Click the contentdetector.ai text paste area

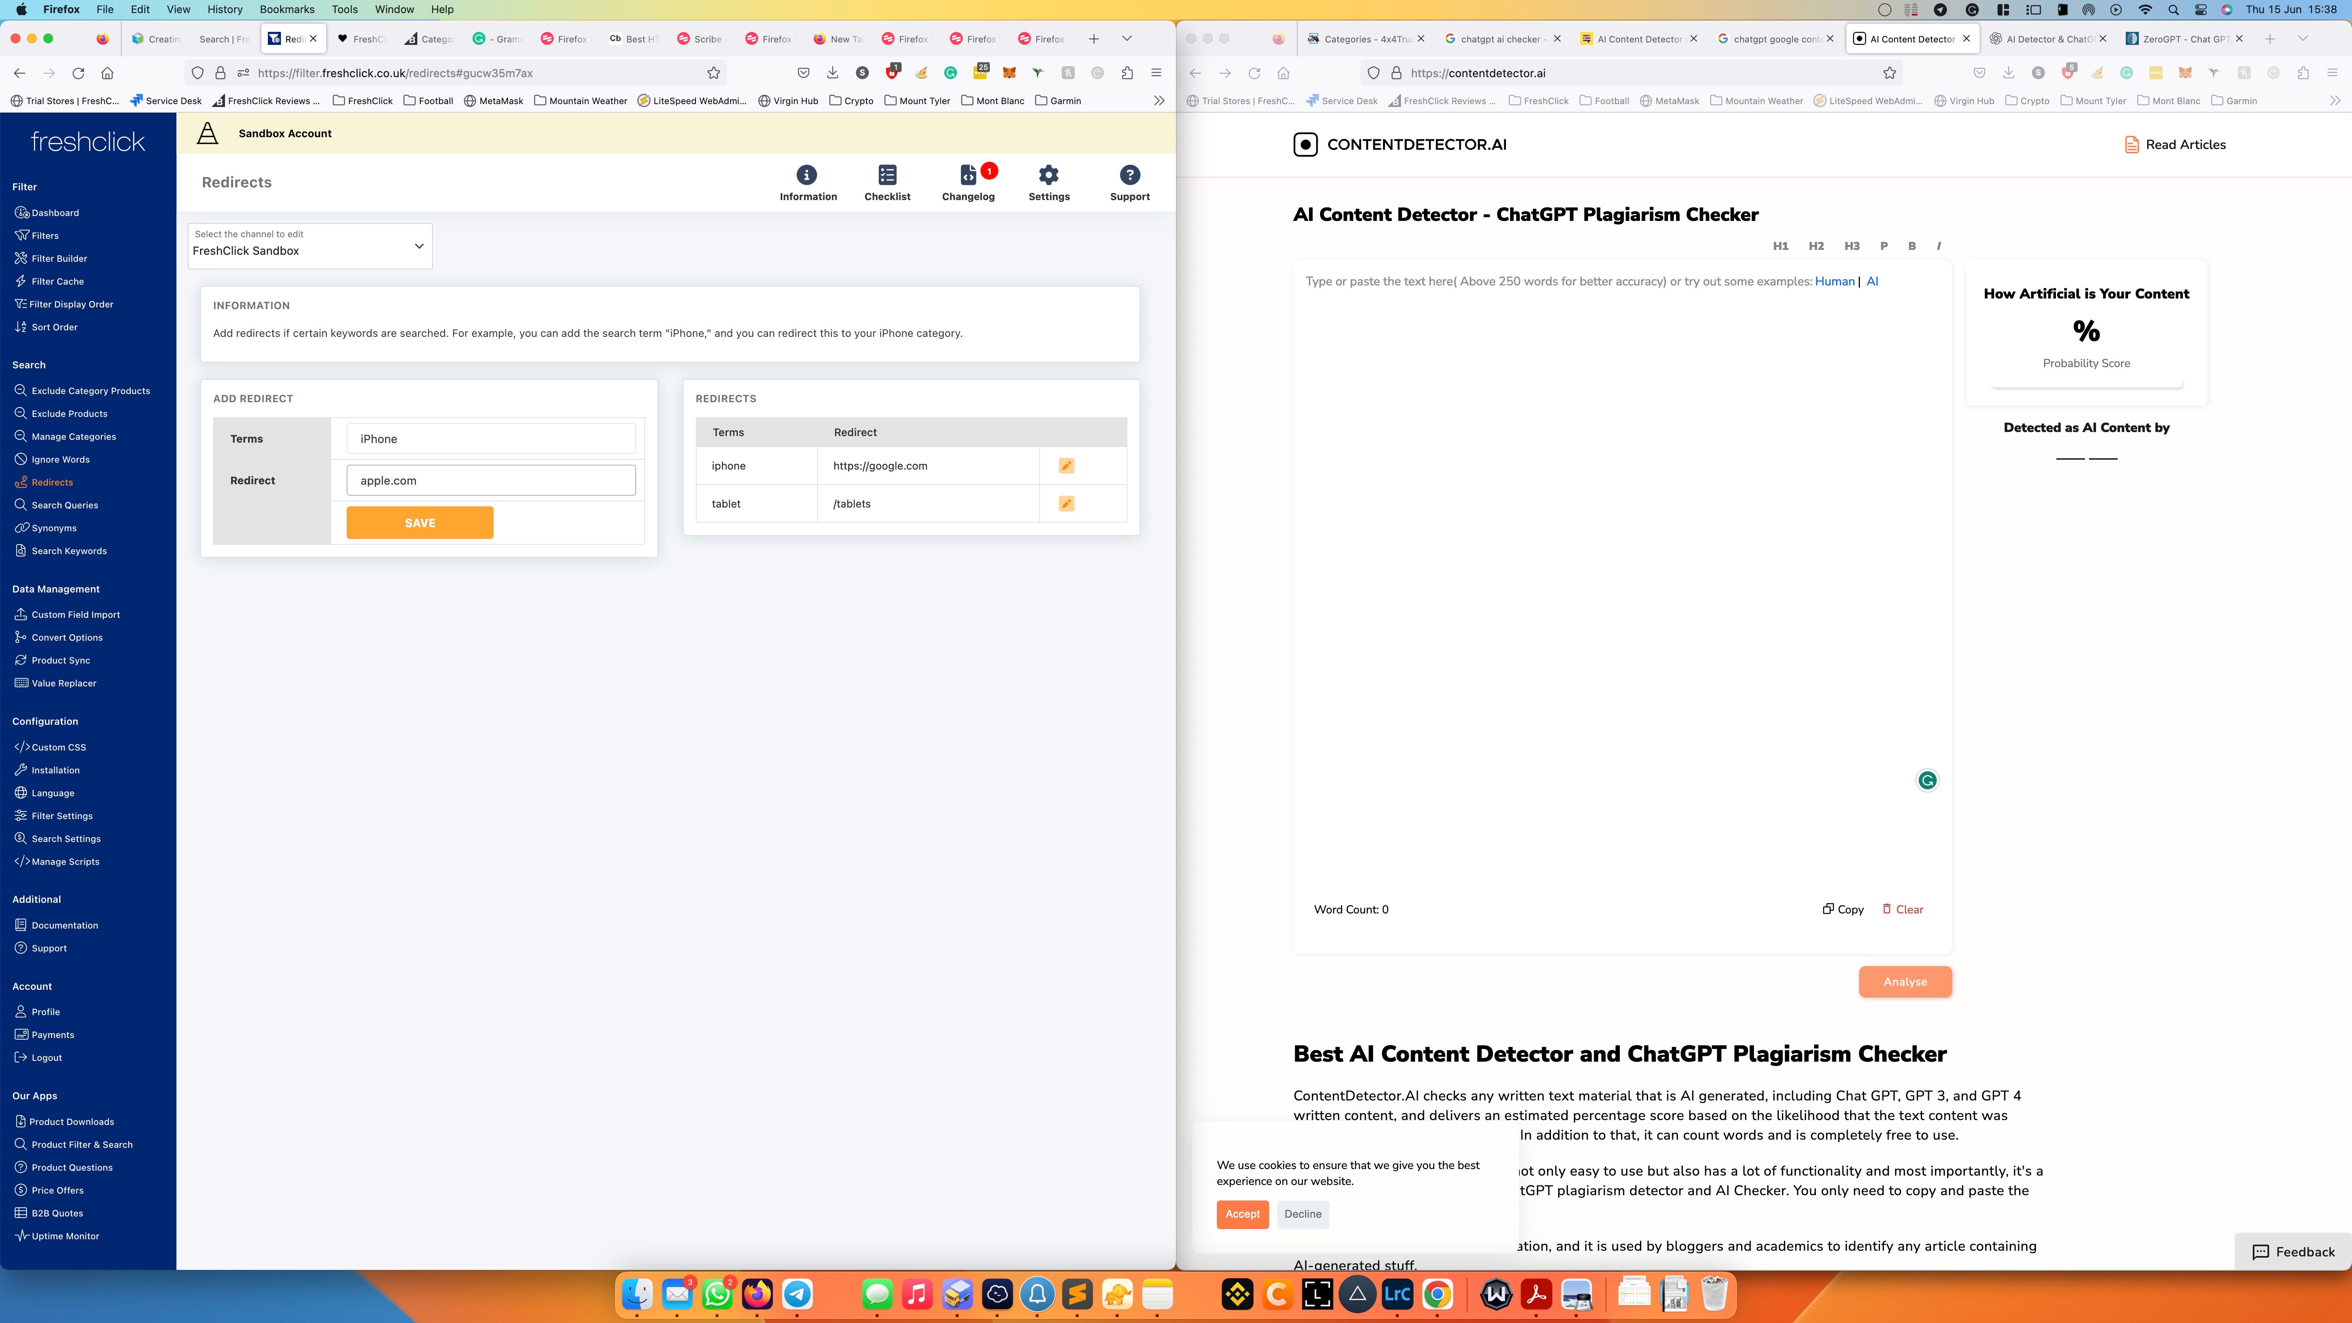(x=1621, y=584)
